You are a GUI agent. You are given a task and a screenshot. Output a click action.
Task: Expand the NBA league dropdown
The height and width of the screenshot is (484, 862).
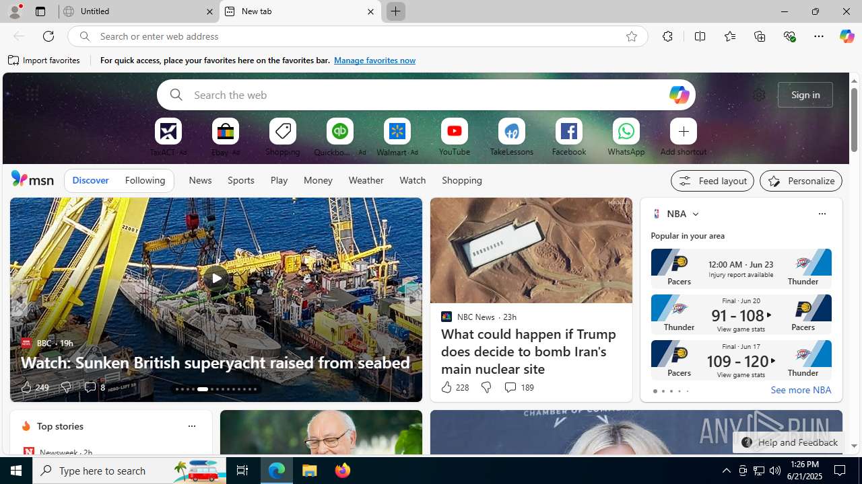coord(696,214)
